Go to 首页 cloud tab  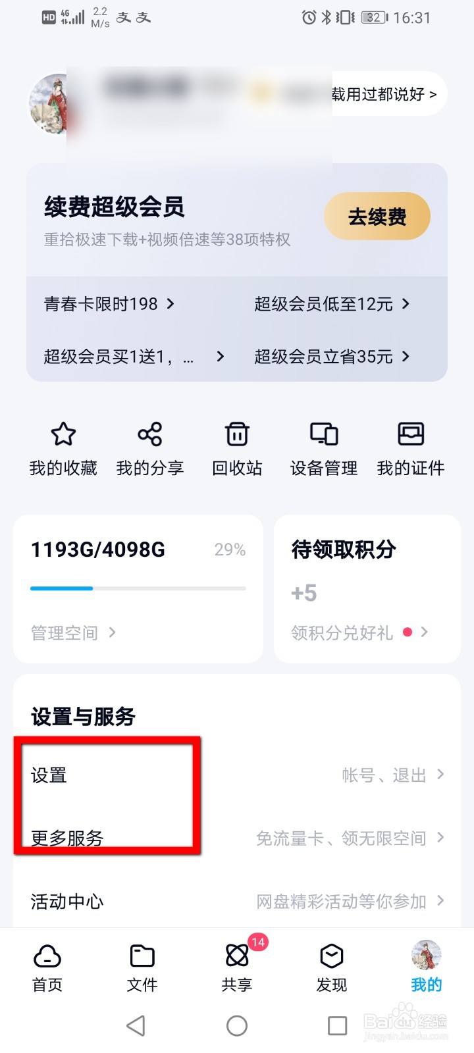click(47, 956)
